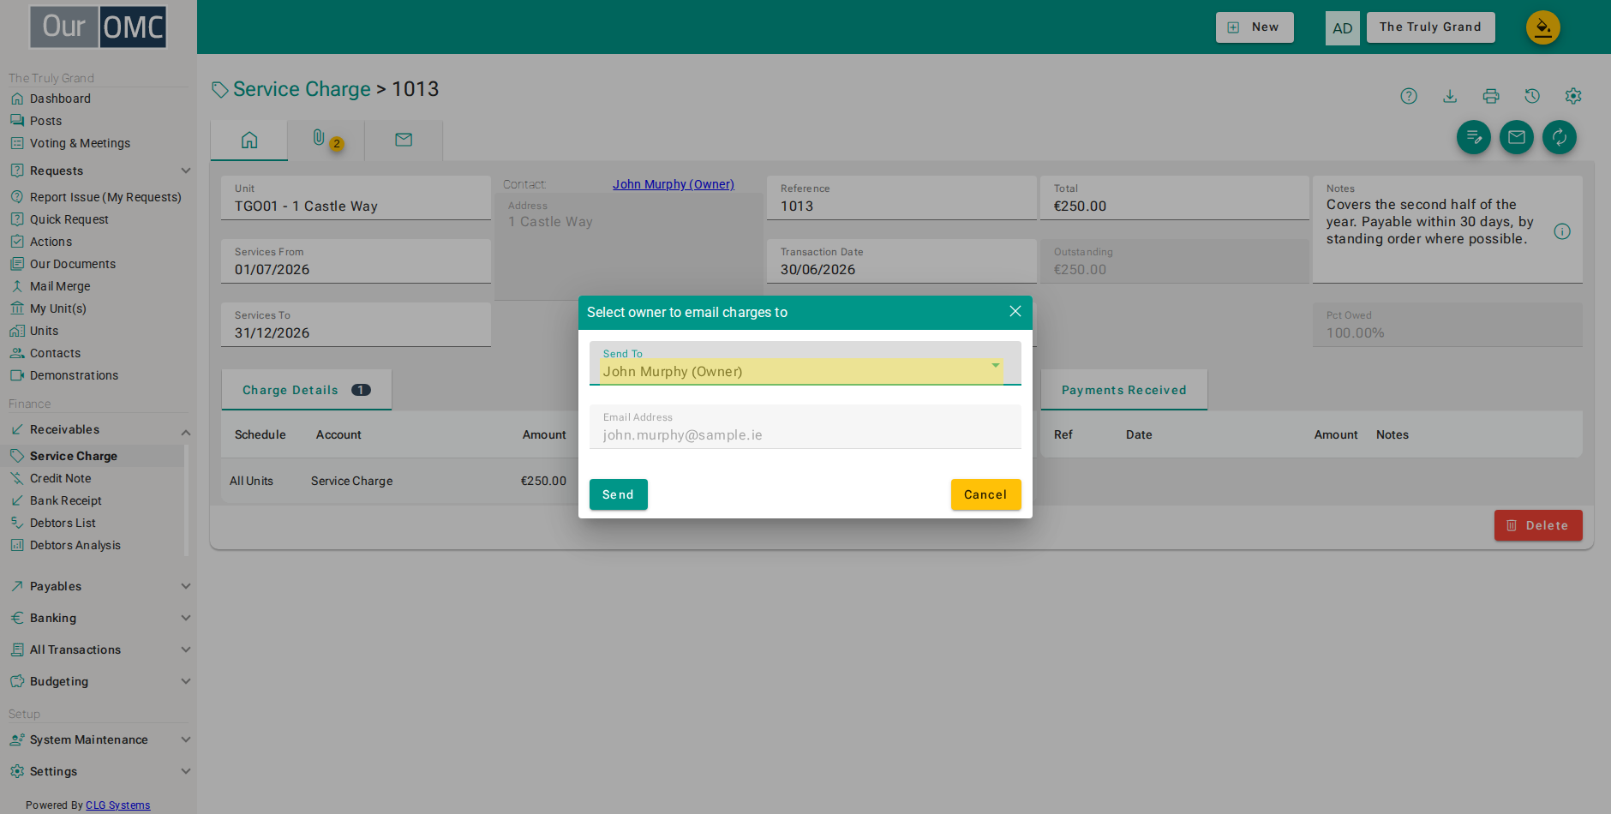This screenshot has width=1611, height=814.
Task: Click the download icon in header
Action: (x=1450, y=96)
